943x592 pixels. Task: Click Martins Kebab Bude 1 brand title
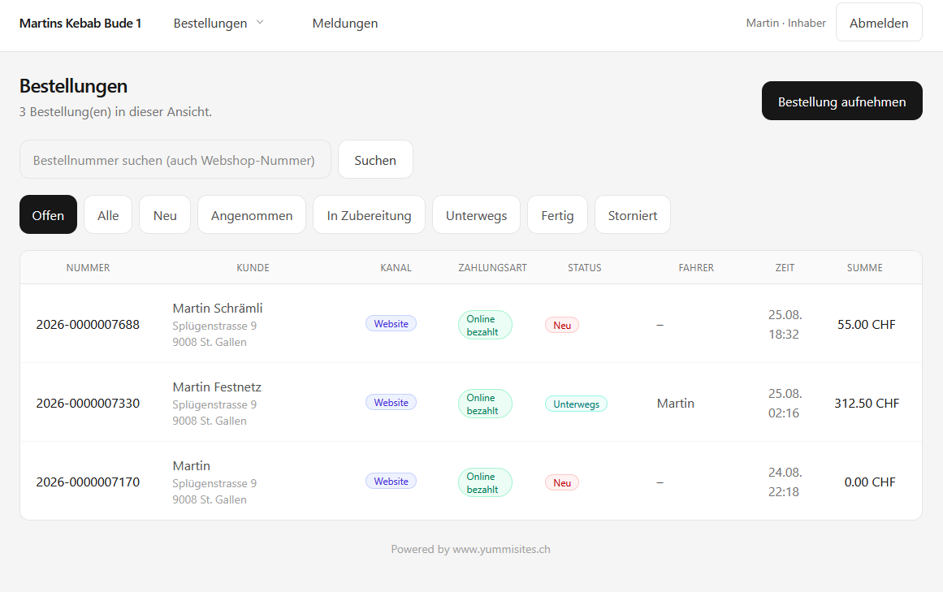[80, 24]
